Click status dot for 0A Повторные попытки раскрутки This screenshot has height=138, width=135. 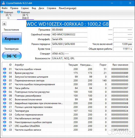[5, 92]
